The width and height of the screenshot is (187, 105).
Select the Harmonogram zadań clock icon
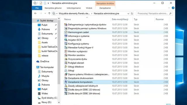66,32
